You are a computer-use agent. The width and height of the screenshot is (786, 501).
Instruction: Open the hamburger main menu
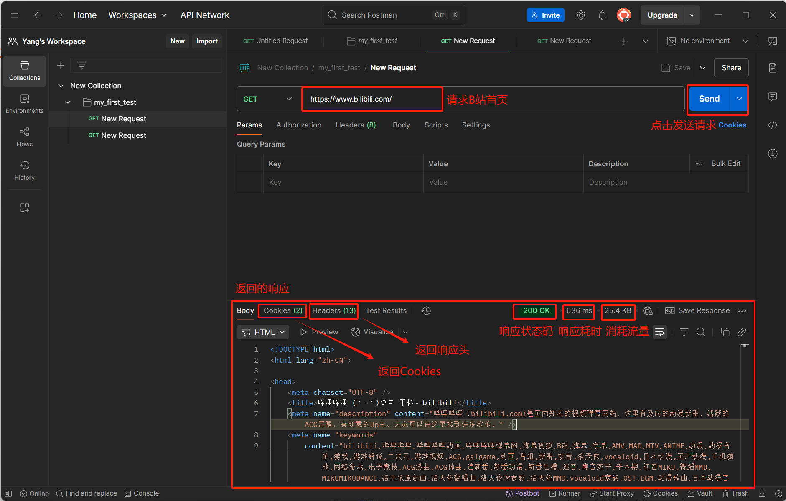tap(15, 15)
